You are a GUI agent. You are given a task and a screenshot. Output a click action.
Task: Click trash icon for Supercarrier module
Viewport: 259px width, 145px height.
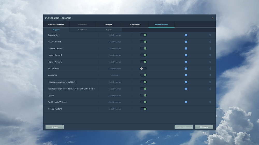point(210,35)
